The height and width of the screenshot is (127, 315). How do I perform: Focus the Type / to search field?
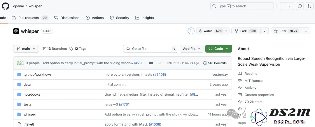[x=242, y=6]
